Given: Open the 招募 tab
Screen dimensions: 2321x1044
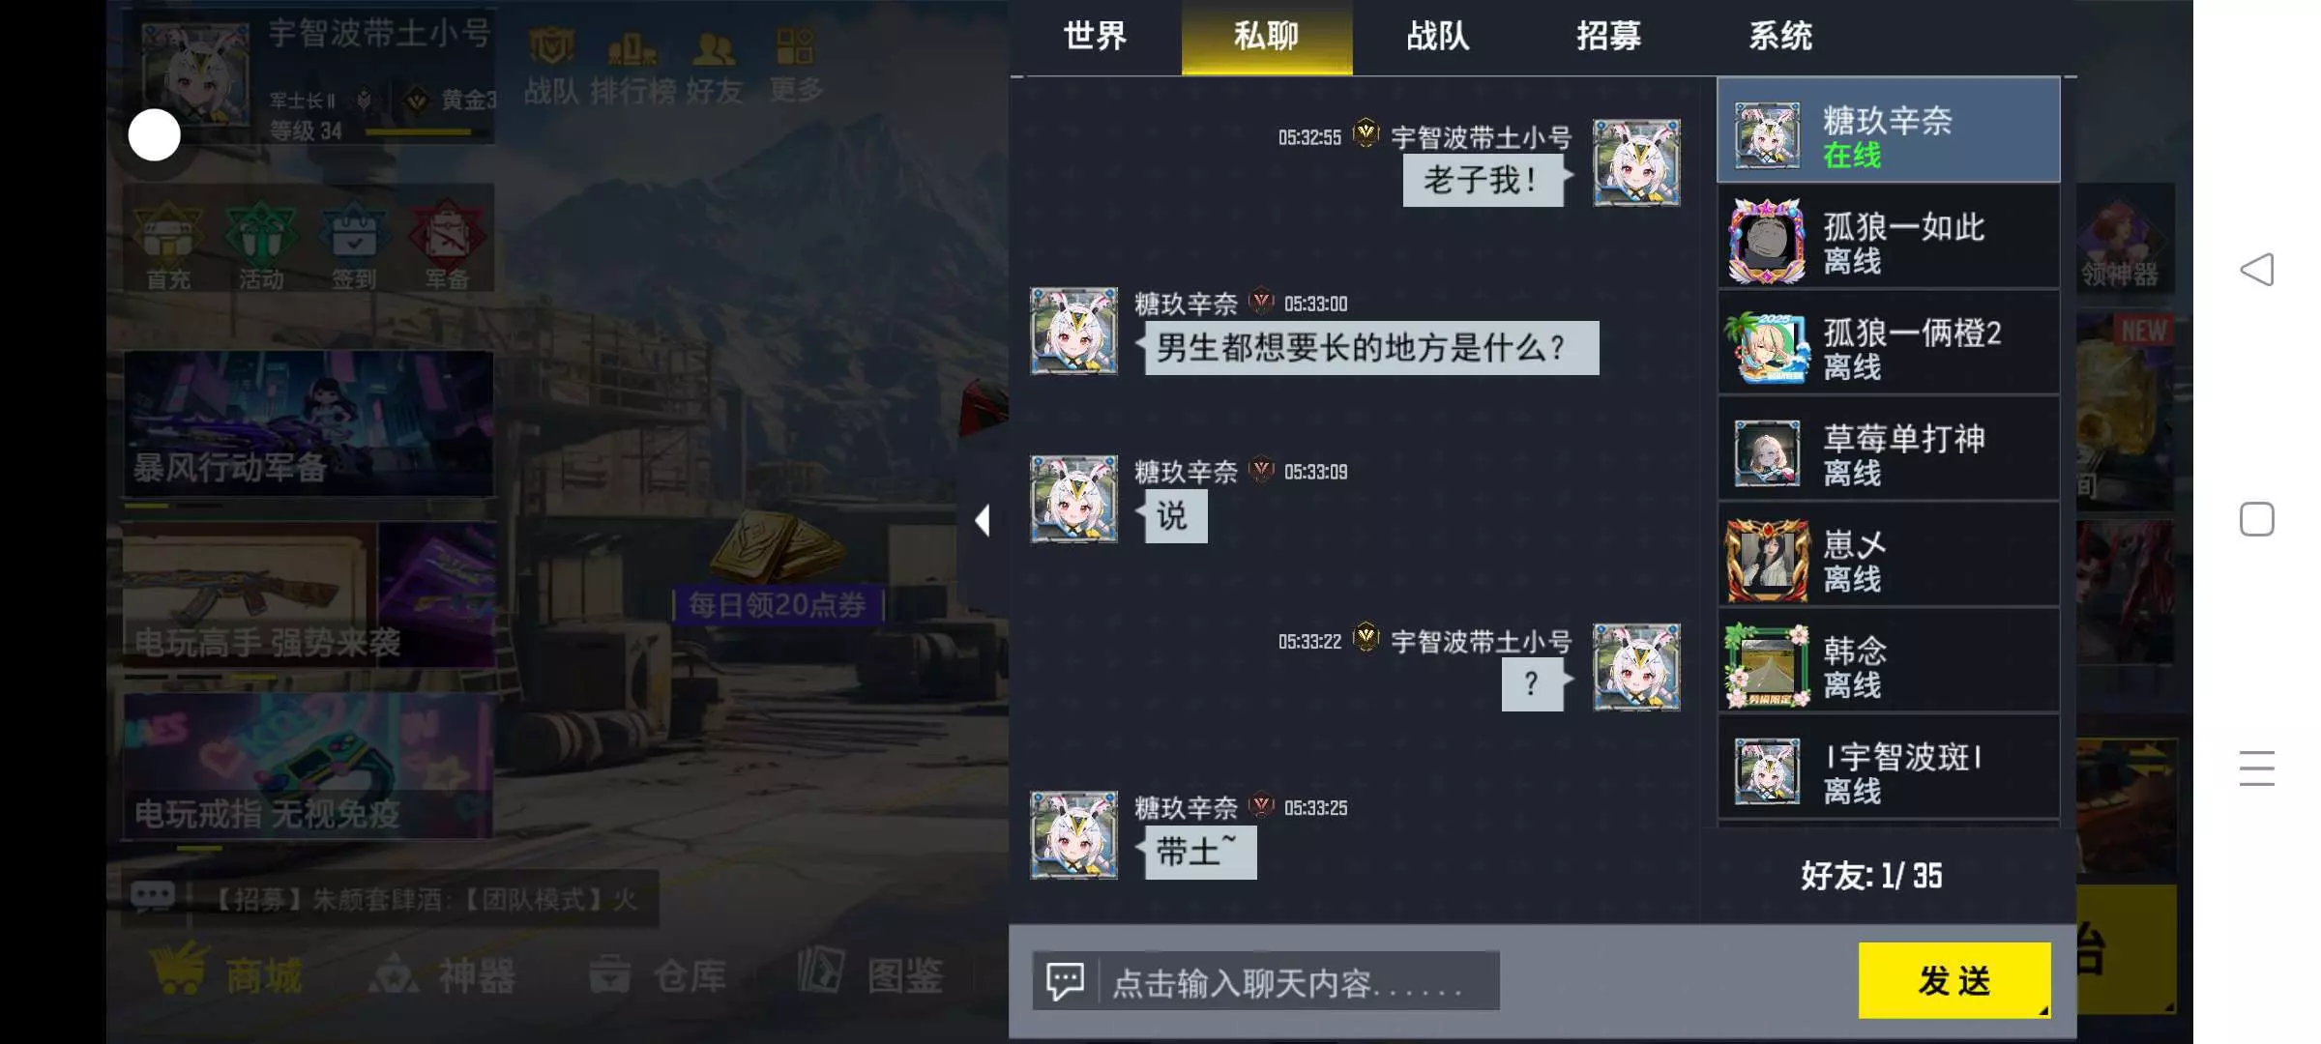Looking at the screenshot, I should coord(1608,37).
